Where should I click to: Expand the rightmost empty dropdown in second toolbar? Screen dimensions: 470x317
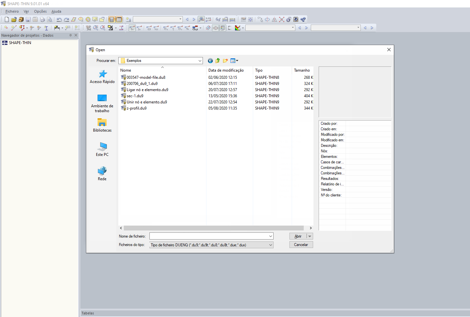tap(358, 28)
